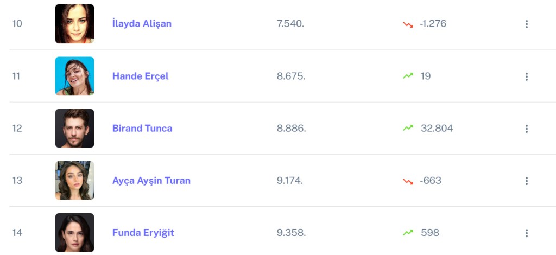556x255 pixels.
Task: Open the three-dot menu for Ayça Ayşin Turan
Action: [526, 181]
